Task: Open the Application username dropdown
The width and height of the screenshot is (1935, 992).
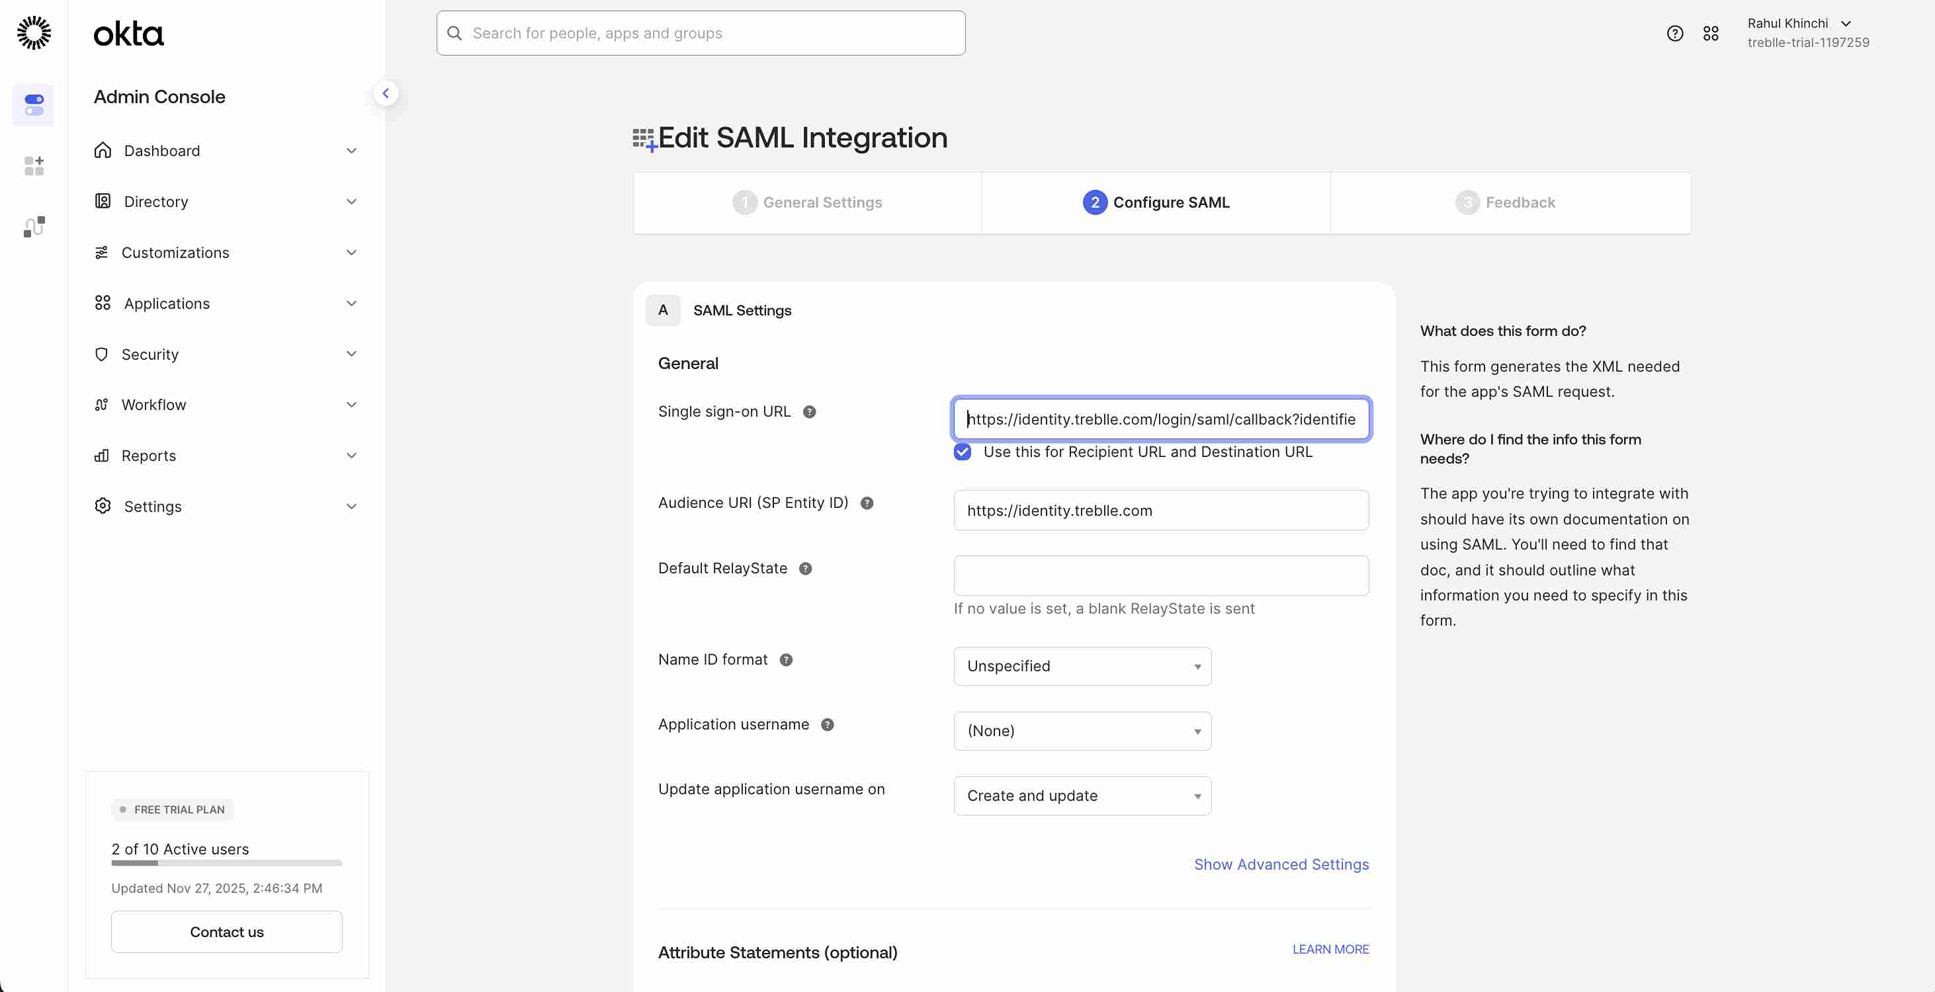Action: (1082, 730)
